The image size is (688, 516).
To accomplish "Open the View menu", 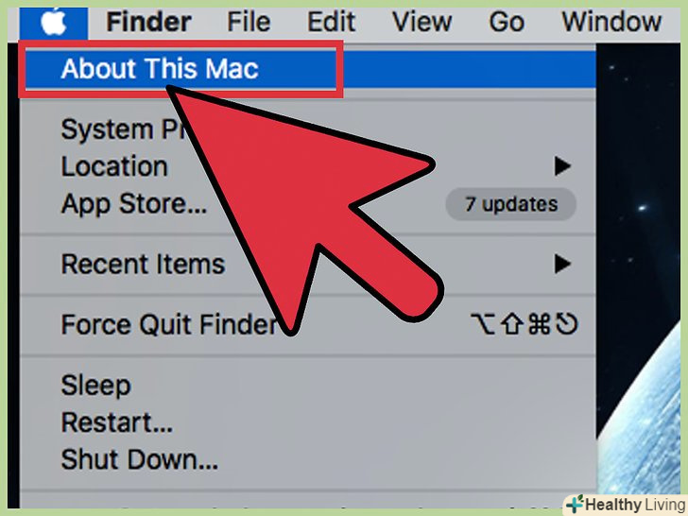I will (421, 22).
